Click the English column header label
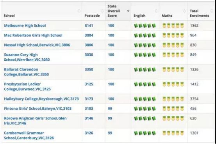This screenshot has width=216, height=144. [139, 16]
